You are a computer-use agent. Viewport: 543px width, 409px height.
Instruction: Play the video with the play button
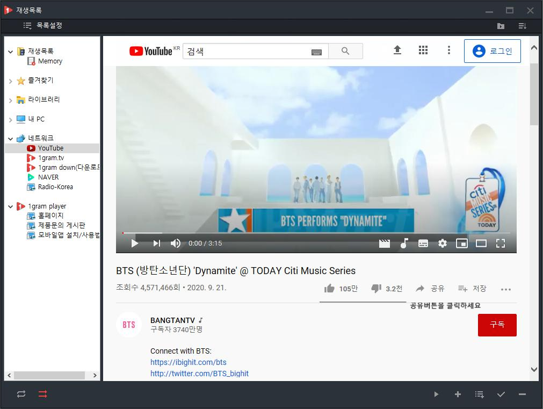click(x=135, y=243)
